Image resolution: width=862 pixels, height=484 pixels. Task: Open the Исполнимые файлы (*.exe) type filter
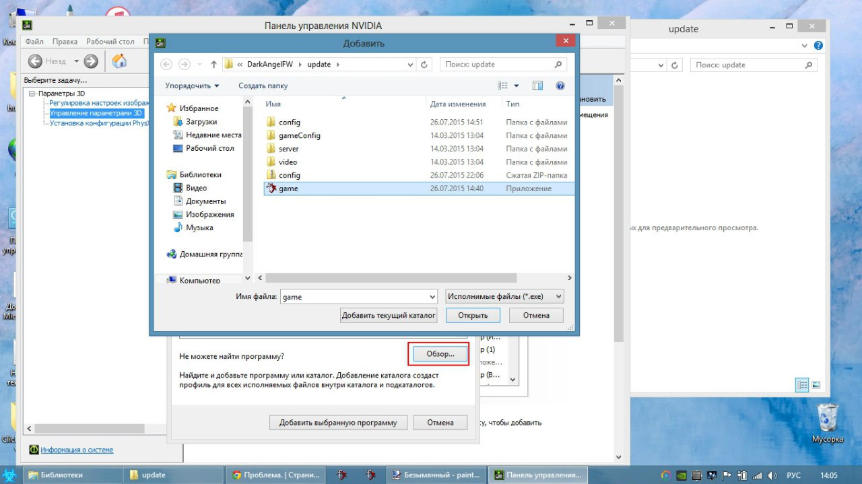coord(504,296)
